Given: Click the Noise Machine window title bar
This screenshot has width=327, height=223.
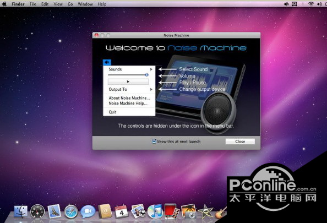Looking at the screenshot, I should (x=176, y=35).
